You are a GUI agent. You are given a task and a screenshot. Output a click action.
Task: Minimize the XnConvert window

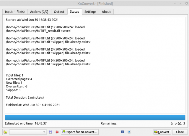tap(175, 3)
